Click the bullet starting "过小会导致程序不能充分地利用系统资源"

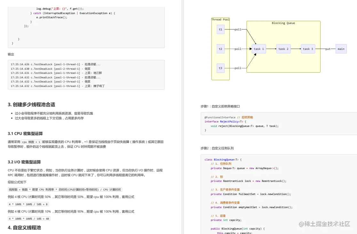54,113
